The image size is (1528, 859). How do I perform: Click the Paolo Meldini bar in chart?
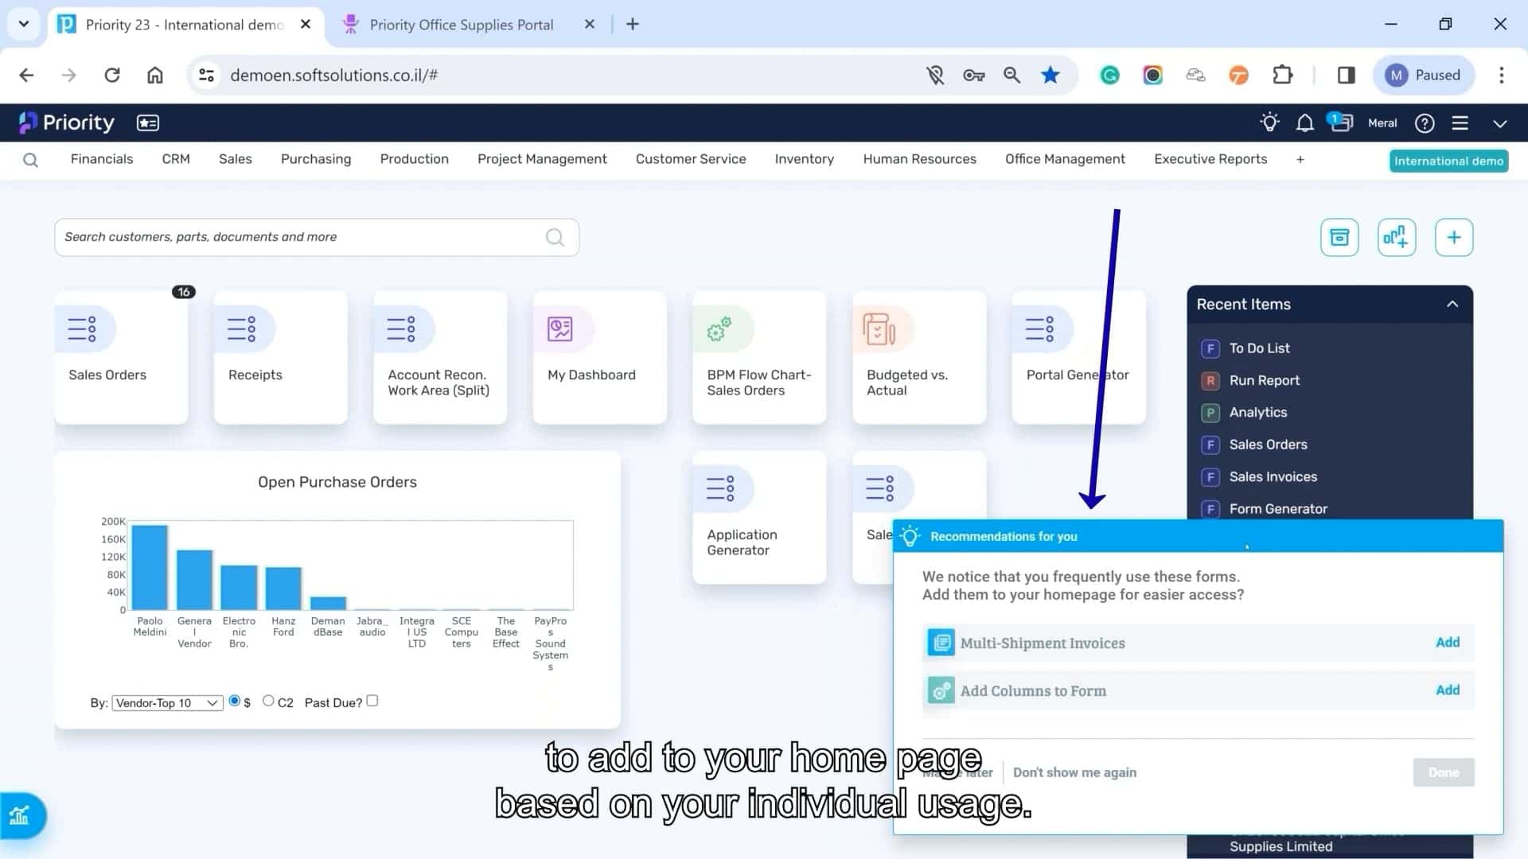(150, 567)
